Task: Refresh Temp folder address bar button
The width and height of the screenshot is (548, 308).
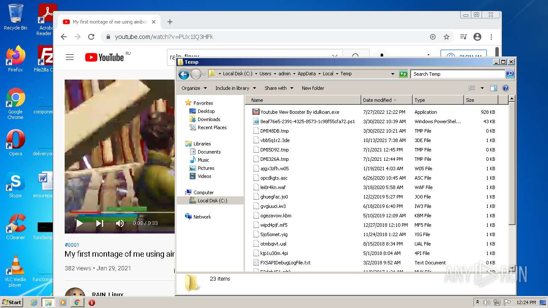Action: (x=403, y=74)
